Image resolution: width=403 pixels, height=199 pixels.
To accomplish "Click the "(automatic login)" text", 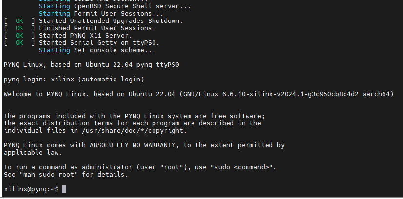I will (111, 79).
